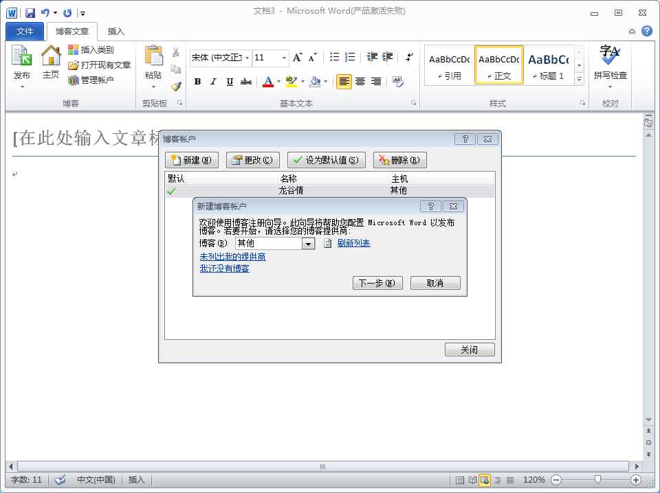Image resolution: width=660 pixels, height=493 pixels.
Task: Open 我还没有博客 link
Action: [x=224, y=268]
